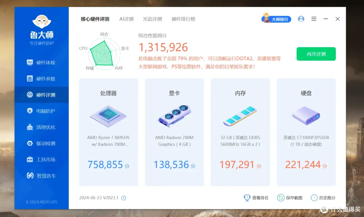Click the 硬盘 card heading
This screenshot has height=217, width=364.
point(306,93)
